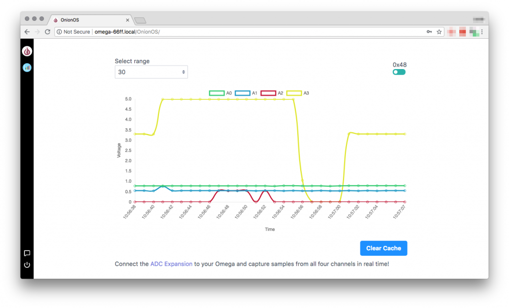The image size is (509, 308).
Task: Click the red extension icon
Action: [463, 32]
